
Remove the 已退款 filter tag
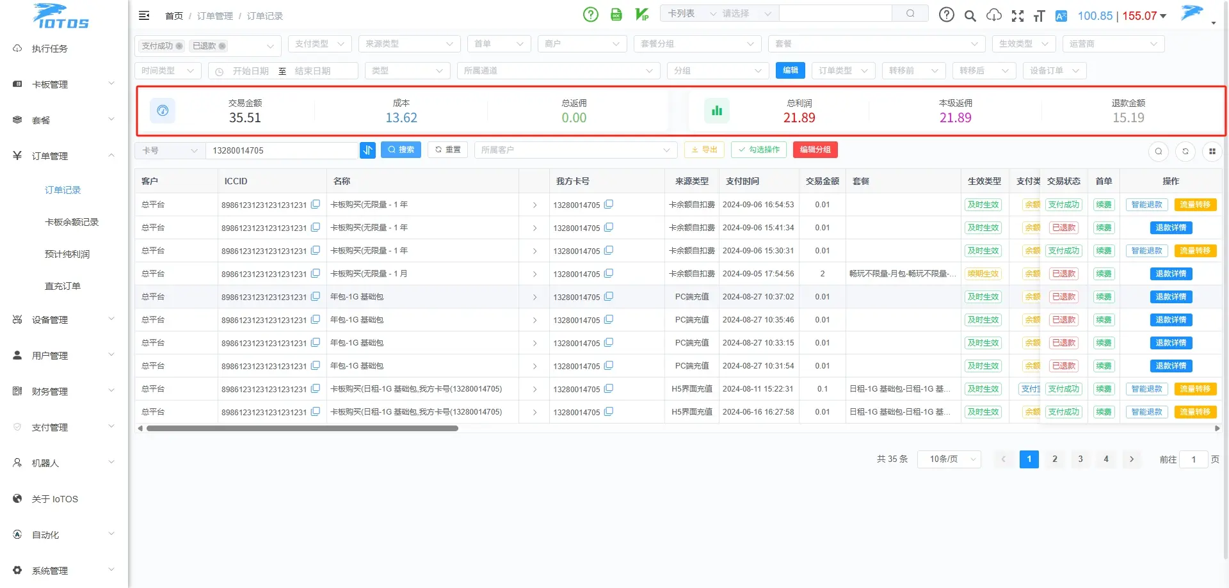pos(222,46)
